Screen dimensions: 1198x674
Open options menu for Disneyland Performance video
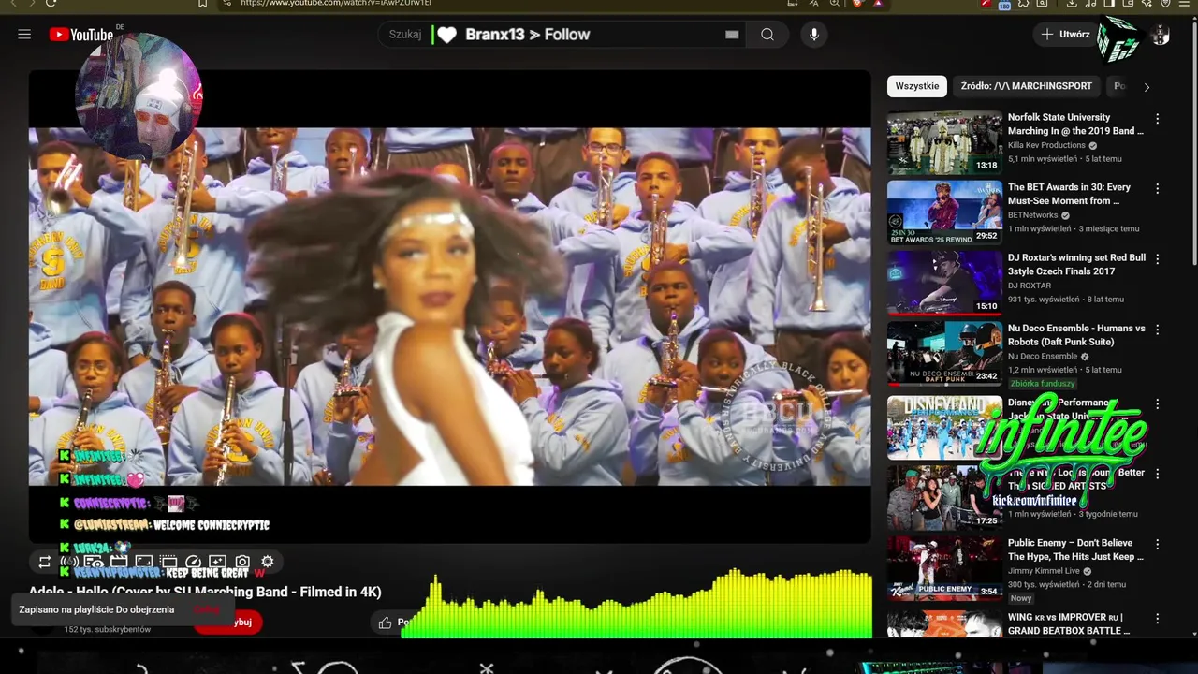tap(1158, 404)
